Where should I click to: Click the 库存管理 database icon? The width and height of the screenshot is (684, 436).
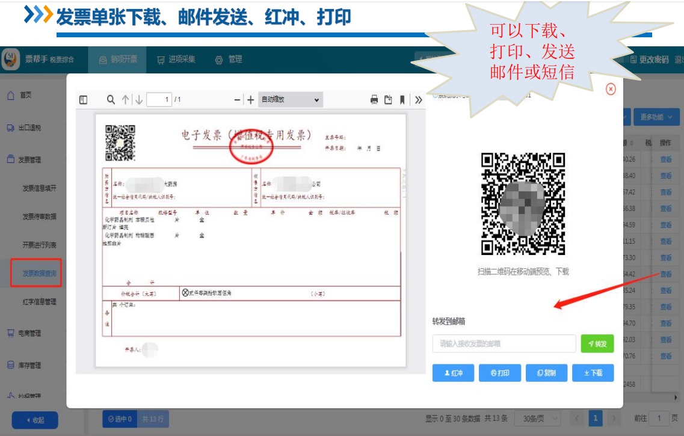11,365
